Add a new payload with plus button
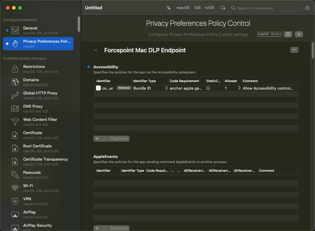 point(299,34)
